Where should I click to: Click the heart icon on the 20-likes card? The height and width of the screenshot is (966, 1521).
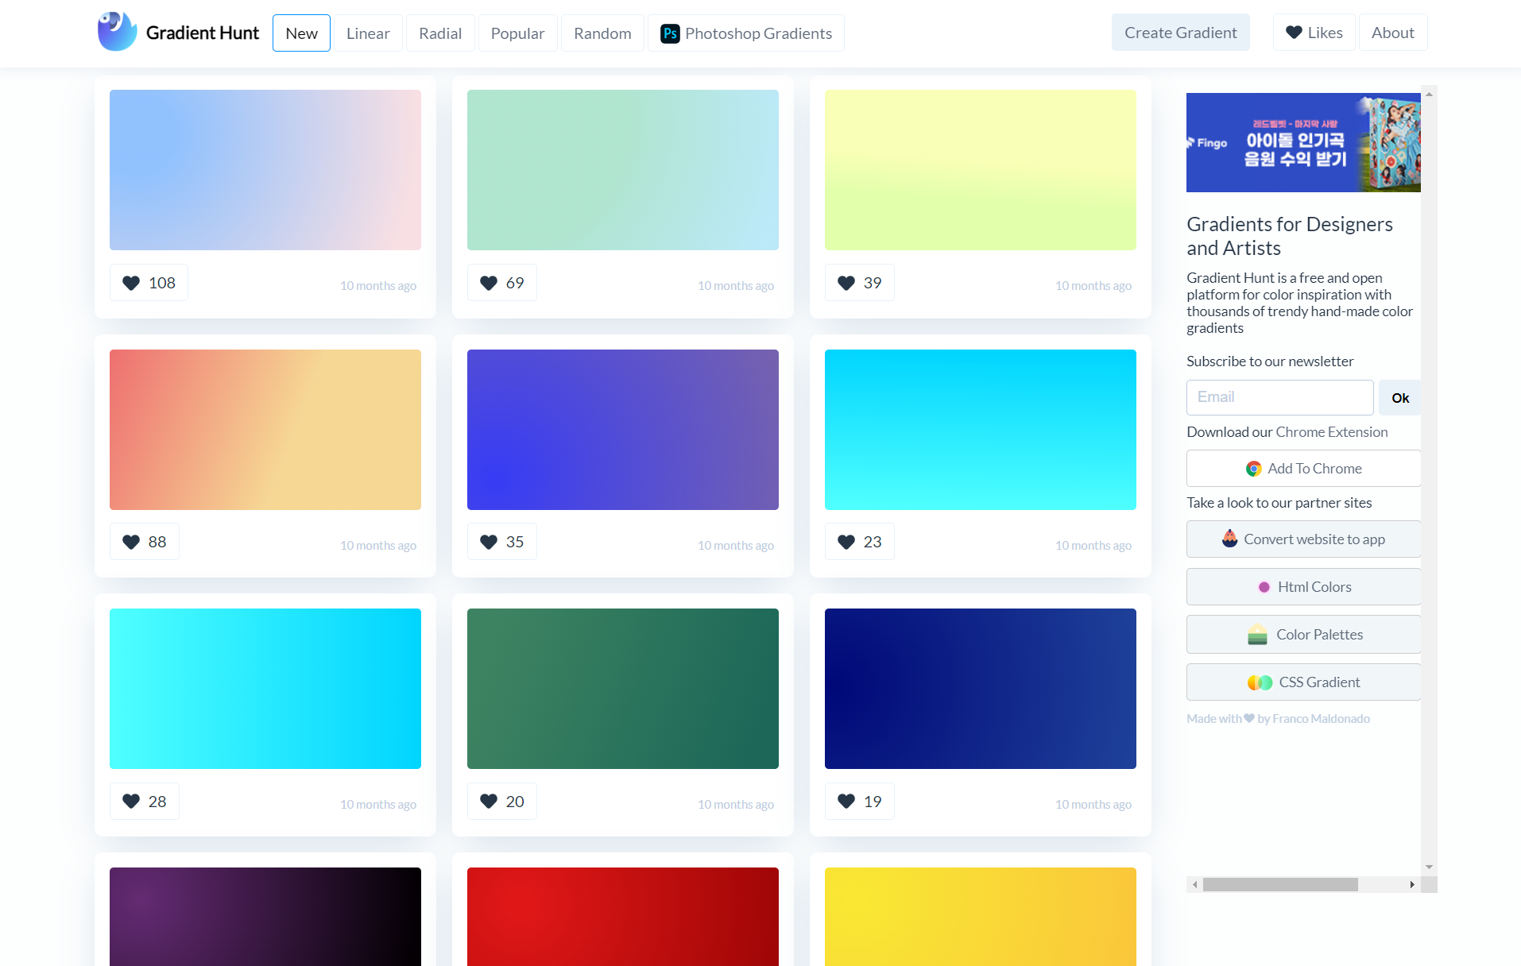pos(489,802)
